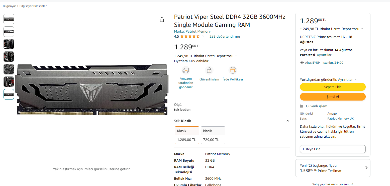Viewport: 390px width, 186px height.
Task: Expand the rating breakdown chevron
Action: point(203,36)
